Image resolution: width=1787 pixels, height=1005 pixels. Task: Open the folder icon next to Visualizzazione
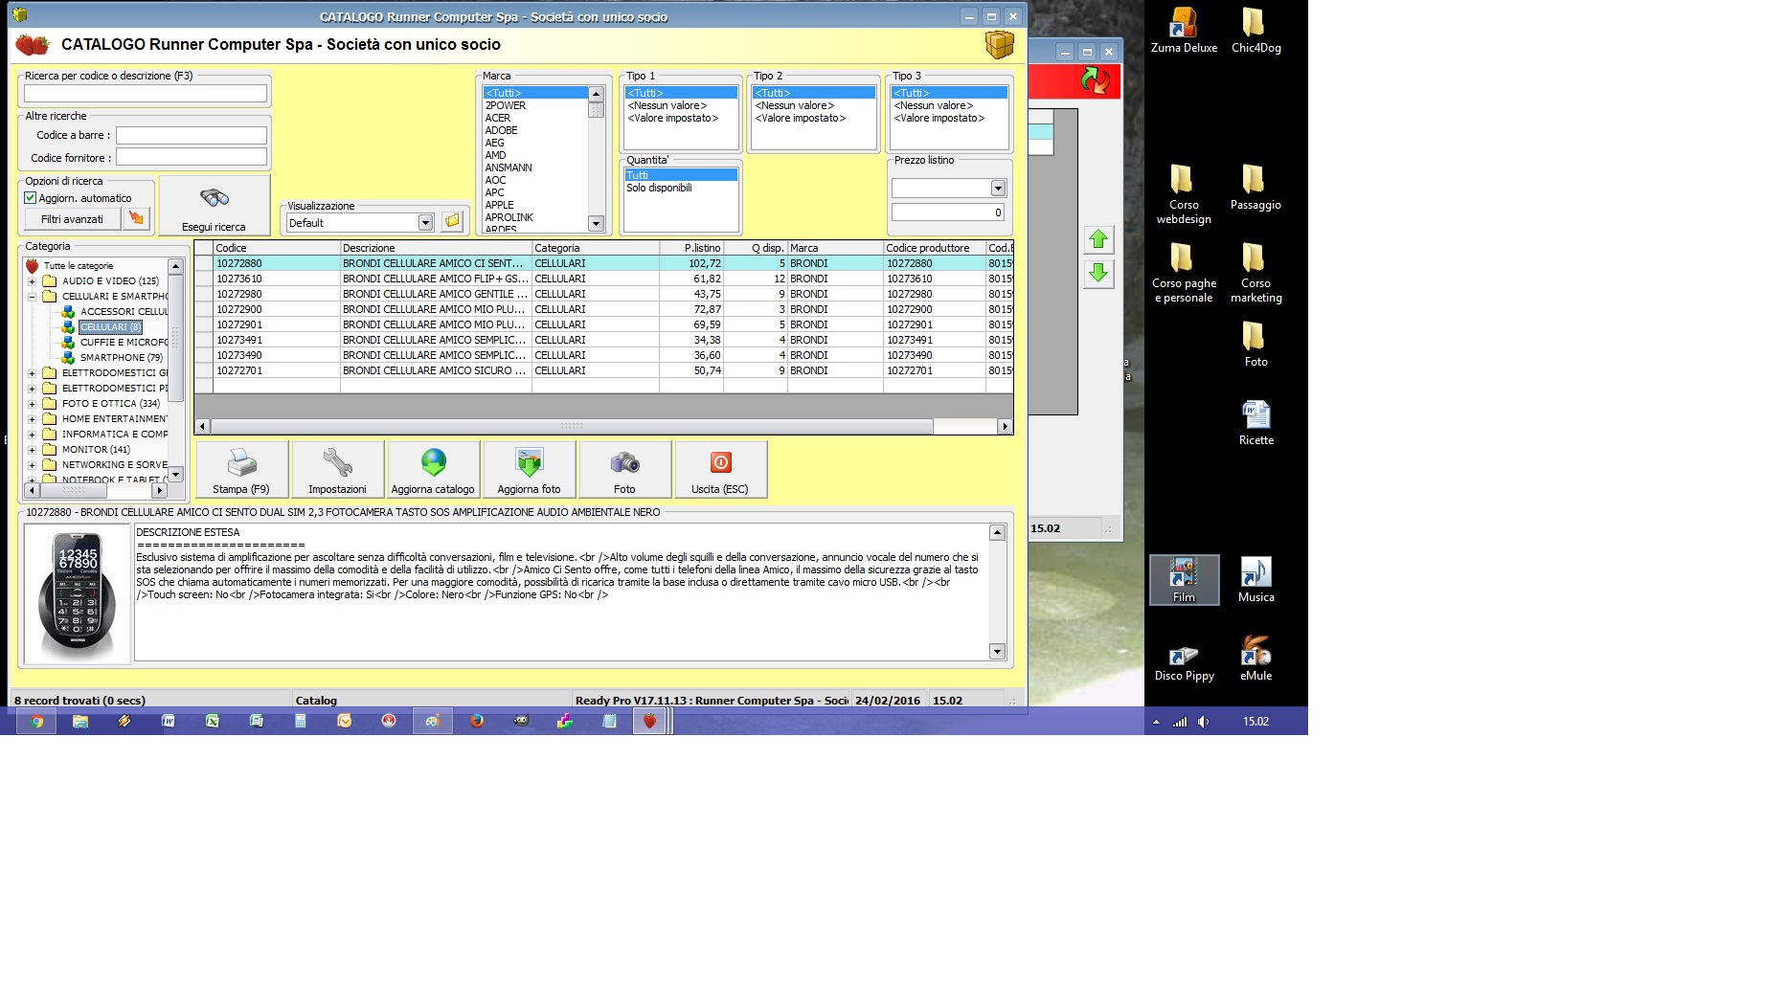452,222
